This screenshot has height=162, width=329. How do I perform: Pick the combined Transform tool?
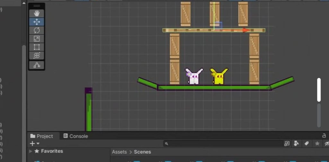click(x=37, y=55)
